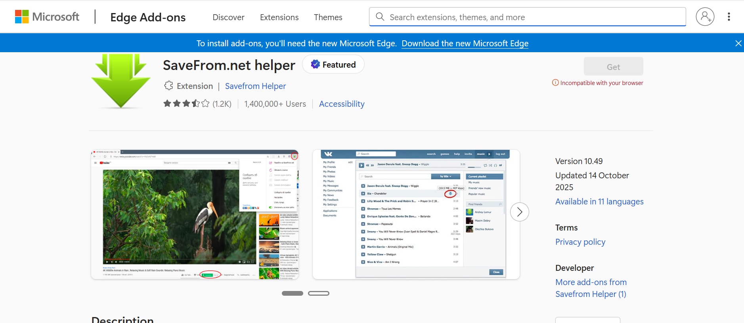Open the Extensions section
744x323 pixels.
(279, 17)
